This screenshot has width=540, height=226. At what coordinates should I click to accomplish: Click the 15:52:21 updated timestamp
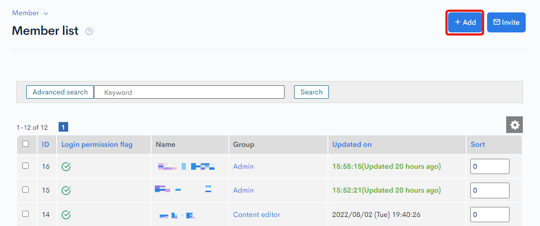tap(387, 190)
